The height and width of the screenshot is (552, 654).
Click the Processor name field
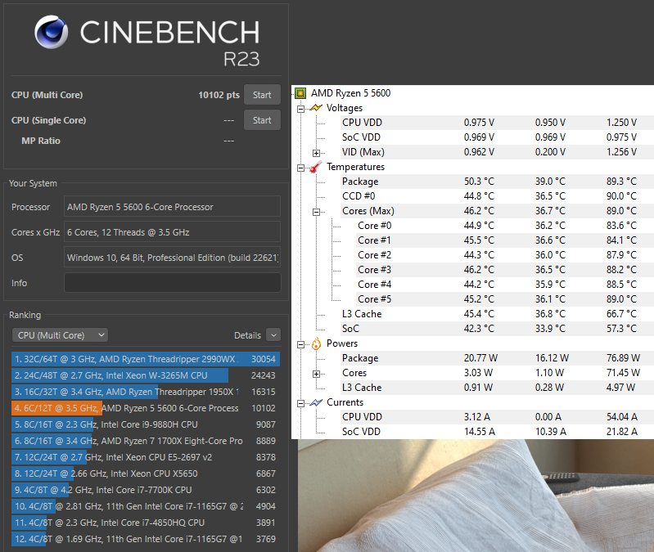click(x=172, y=207)
